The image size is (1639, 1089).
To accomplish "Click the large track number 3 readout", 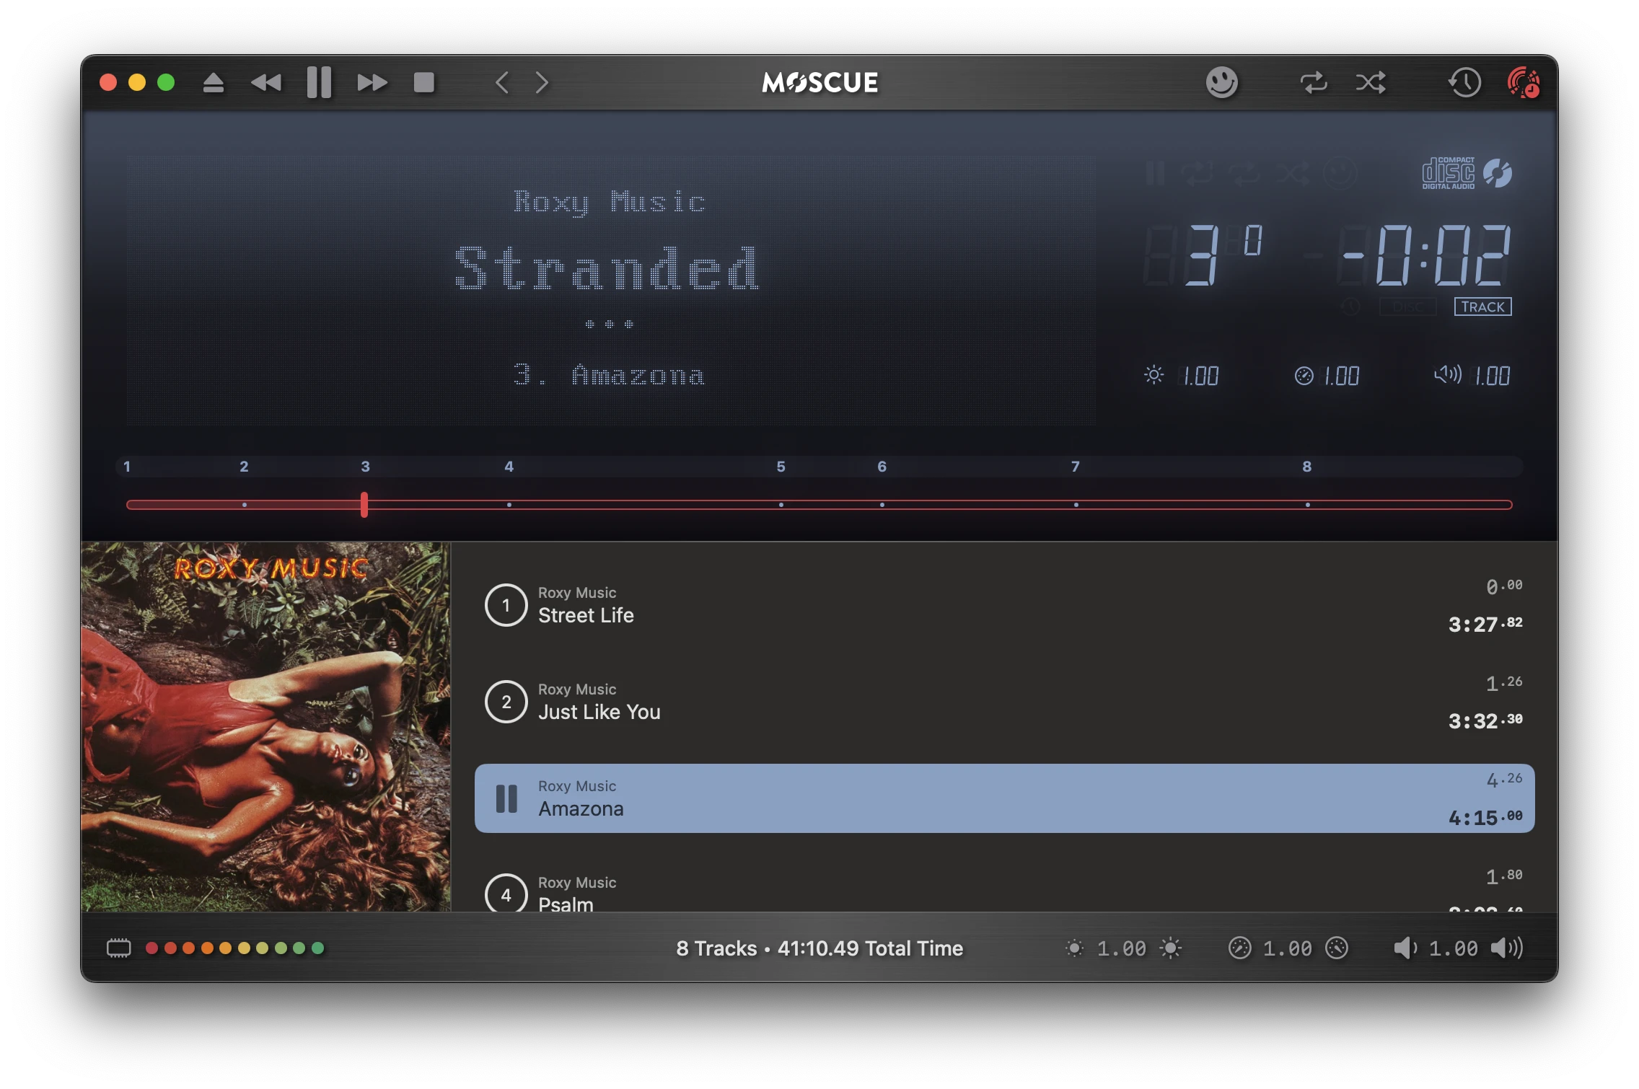I will pos(1202,255).
